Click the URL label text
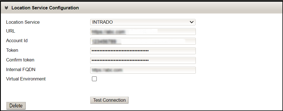The image size is (283, 111). click(x=11, y=31)
